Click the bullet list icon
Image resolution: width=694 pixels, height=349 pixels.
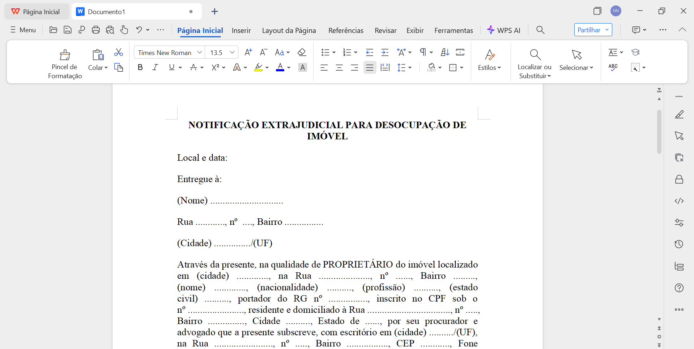click(325, 52)
